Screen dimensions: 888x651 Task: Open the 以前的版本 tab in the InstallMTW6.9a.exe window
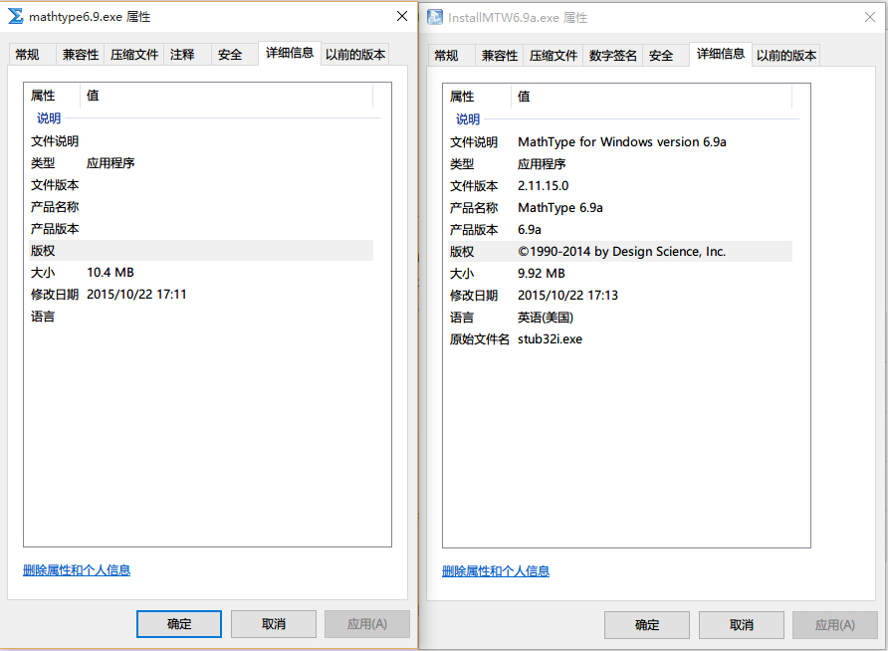[786, 56]
